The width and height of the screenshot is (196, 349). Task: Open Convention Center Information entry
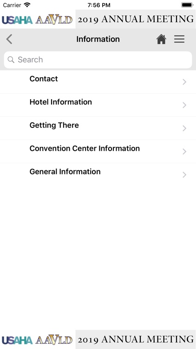[98, 152]
